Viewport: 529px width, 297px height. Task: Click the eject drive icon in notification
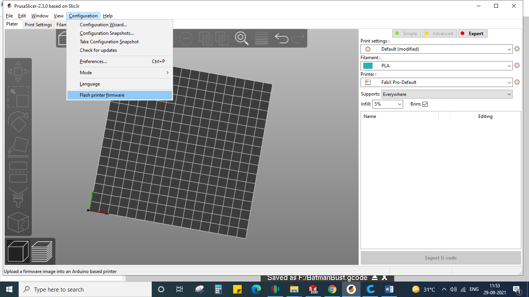(374, 278)
